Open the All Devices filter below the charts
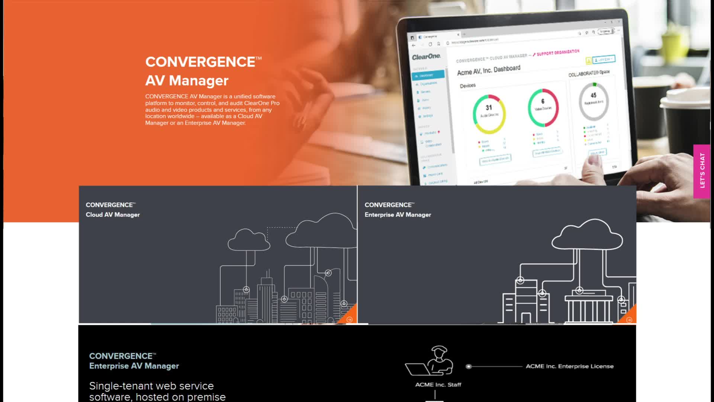This screenshot has height=402, width=714. click(480, 182)
